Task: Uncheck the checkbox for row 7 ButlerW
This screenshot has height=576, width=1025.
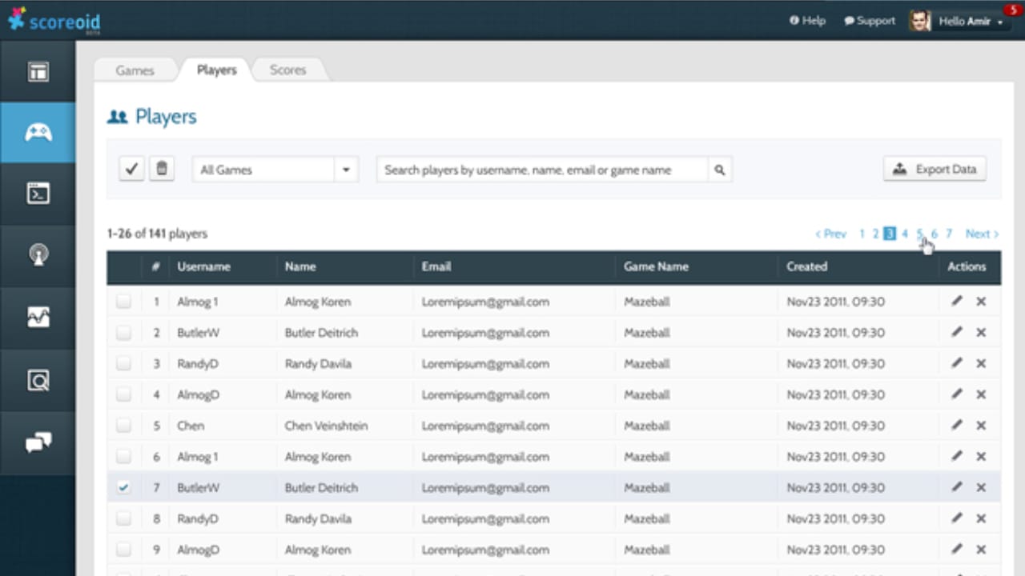Action: pos(123,487)
